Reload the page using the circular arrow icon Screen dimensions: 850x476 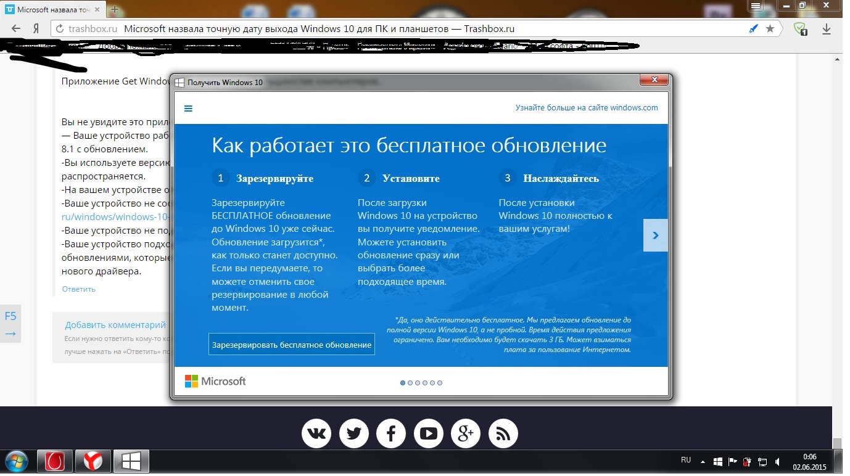click(x=60, y=28)
